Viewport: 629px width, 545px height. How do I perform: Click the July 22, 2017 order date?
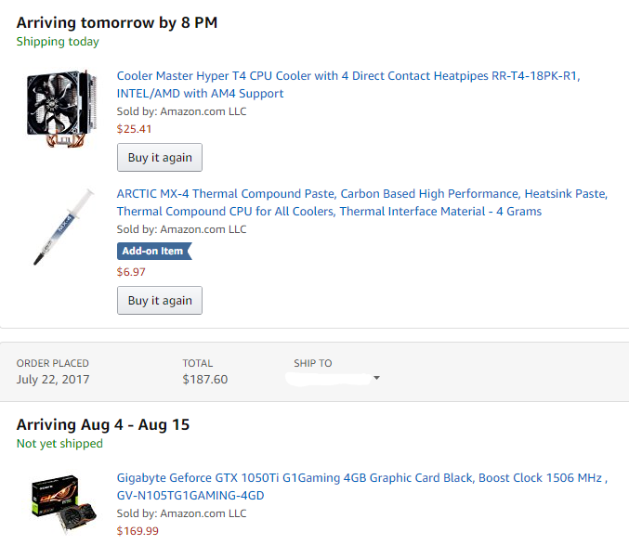(x=53, y=380)
